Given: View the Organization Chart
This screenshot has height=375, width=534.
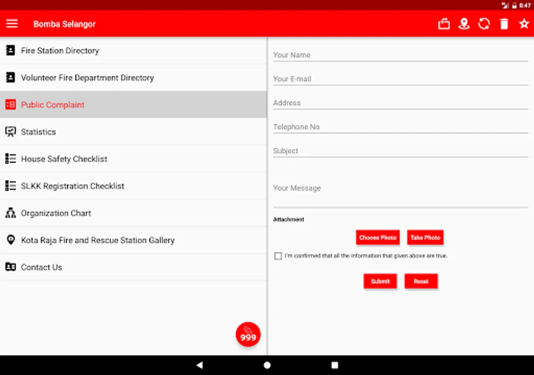Looking at the screenshot, I should 133,213.
